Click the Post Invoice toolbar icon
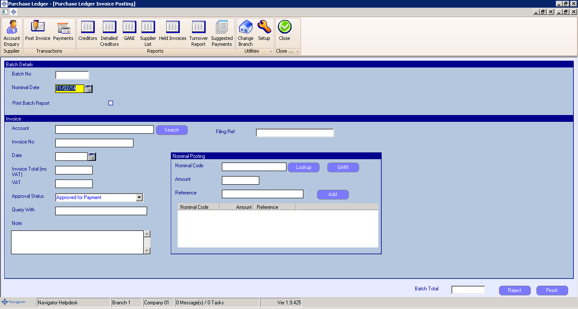Image resolution: width=578 pixels, height=309 pixels. [37, 31]
